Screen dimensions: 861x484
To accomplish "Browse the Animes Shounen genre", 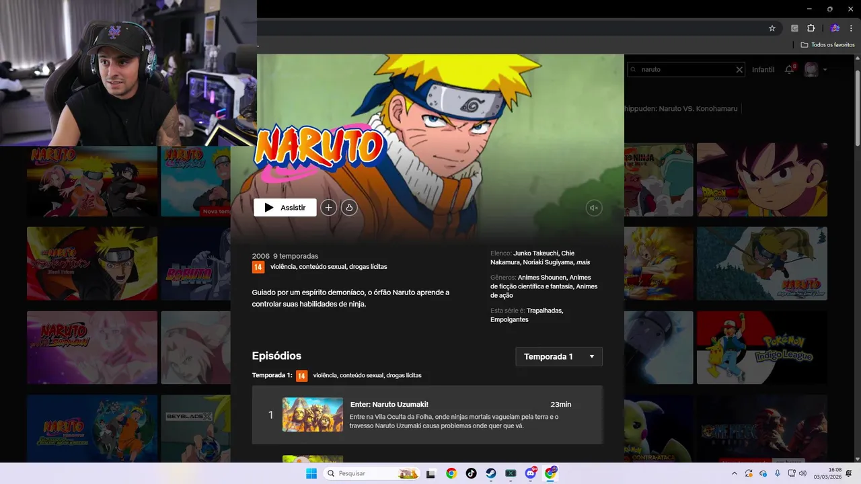I will point(542,277).
